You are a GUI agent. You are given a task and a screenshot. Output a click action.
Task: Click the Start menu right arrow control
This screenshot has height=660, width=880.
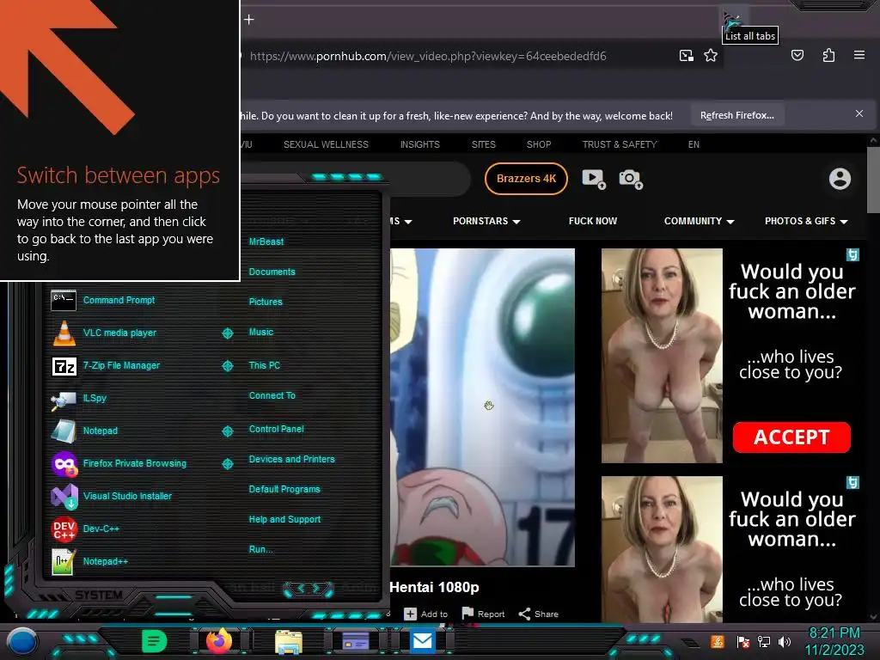(x=316, y=588)
